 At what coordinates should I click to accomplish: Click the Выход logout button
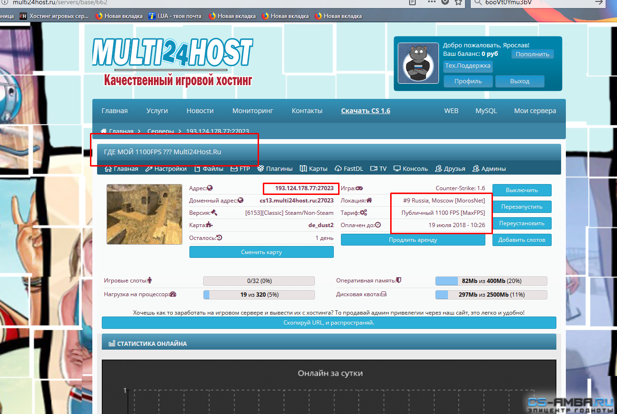(x=519, y=81)
